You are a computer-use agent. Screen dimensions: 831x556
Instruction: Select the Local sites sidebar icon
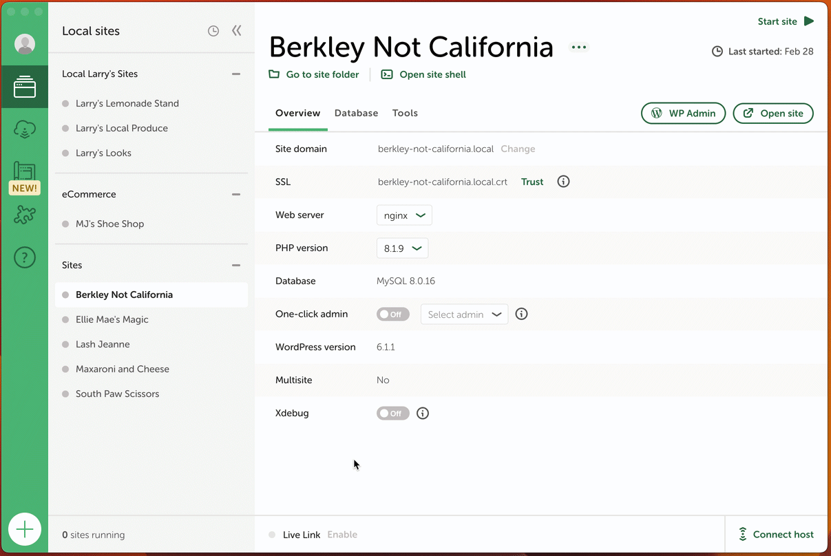[25, 87]
